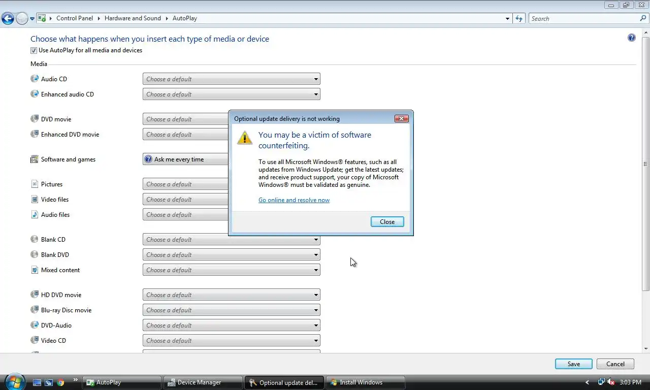This screenshot has height=390, width=650.
Task: Click Show Desktop in Quick Launch
Action: point(37,382)
